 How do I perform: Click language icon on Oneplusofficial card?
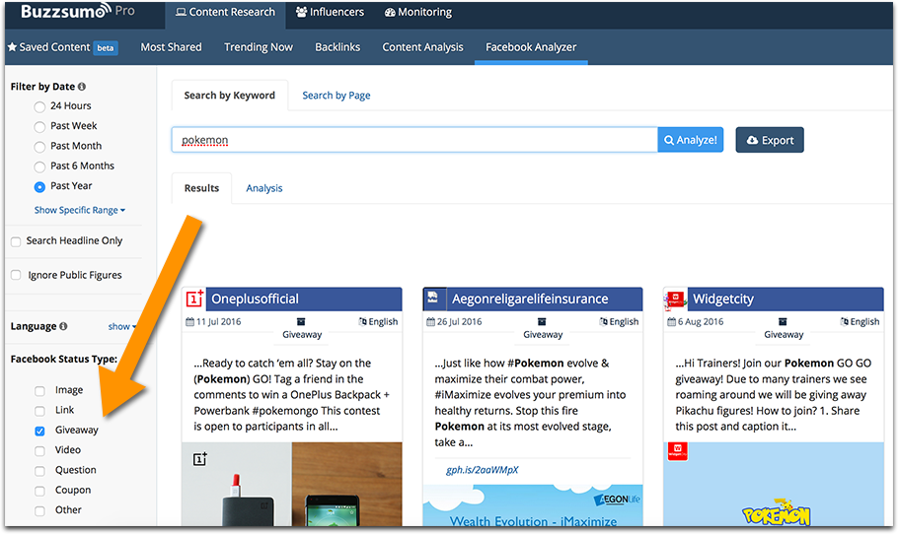tap(362, 322)
